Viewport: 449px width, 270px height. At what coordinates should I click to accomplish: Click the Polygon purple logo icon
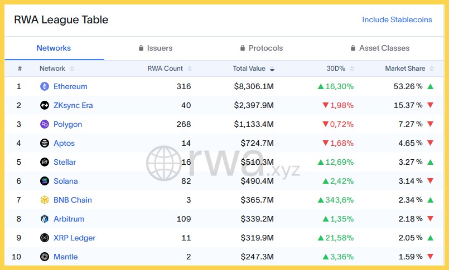point(45,124)
